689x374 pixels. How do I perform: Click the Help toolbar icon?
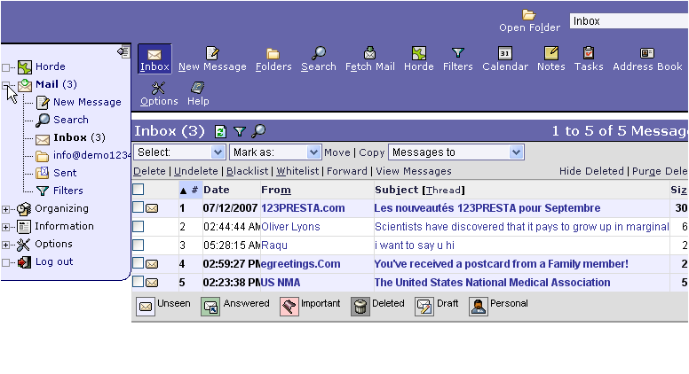coord(198,89)
